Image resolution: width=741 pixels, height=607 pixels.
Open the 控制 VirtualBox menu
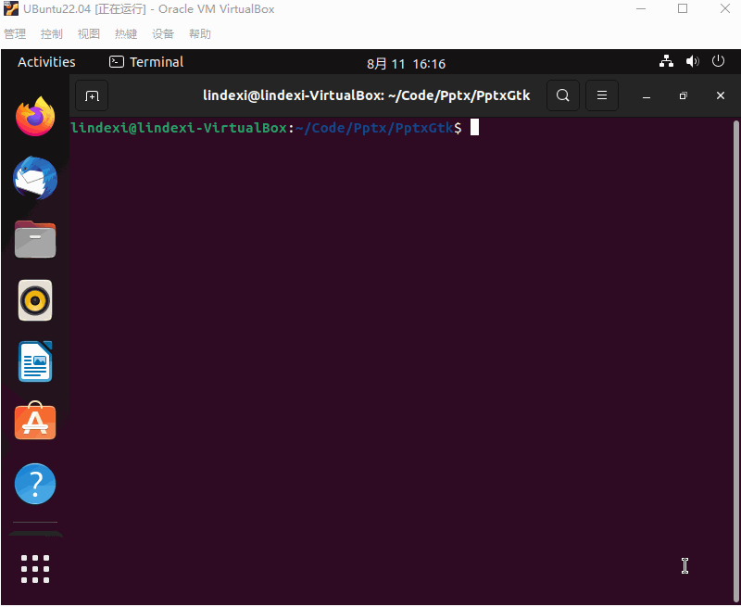click(x=52, y=34)
